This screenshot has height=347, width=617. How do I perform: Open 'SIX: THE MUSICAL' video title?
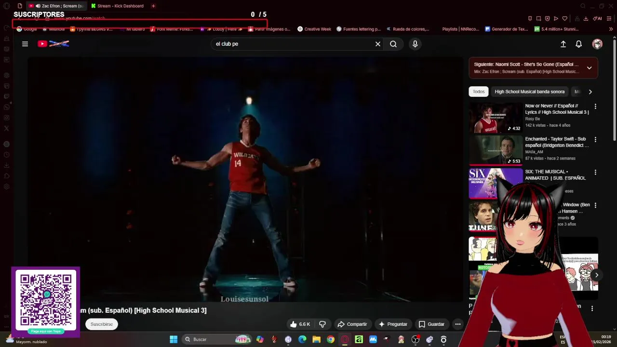click(555, 175)
